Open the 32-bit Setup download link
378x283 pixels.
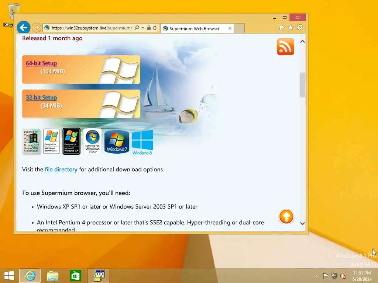pos(41,97)
